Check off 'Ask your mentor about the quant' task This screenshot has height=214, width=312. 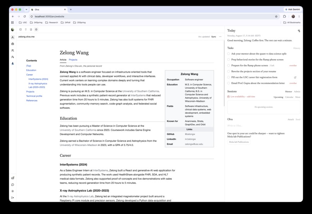(x=228, y=54)
